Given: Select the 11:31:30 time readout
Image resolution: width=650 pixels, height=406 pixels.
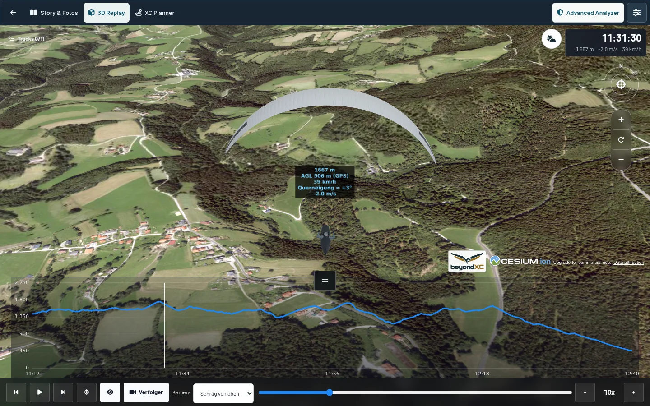Looking at the screenshot, I should coord(622,38).
